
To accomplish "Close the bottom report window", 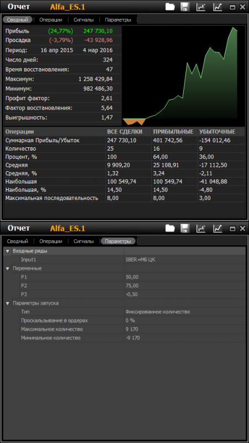I will (242, 228).
